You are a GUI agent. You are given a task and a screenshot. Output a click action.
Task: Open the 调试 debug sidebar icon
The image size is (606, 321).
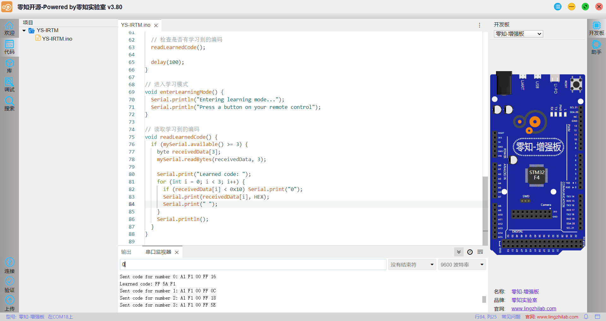tap(9, 85)
